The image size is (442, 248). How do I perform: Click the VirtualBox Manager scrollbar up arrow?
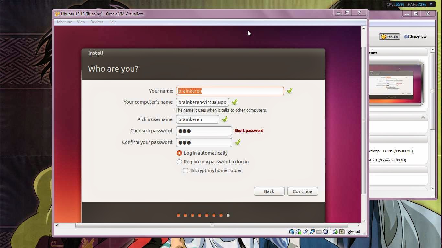[433, 50]
